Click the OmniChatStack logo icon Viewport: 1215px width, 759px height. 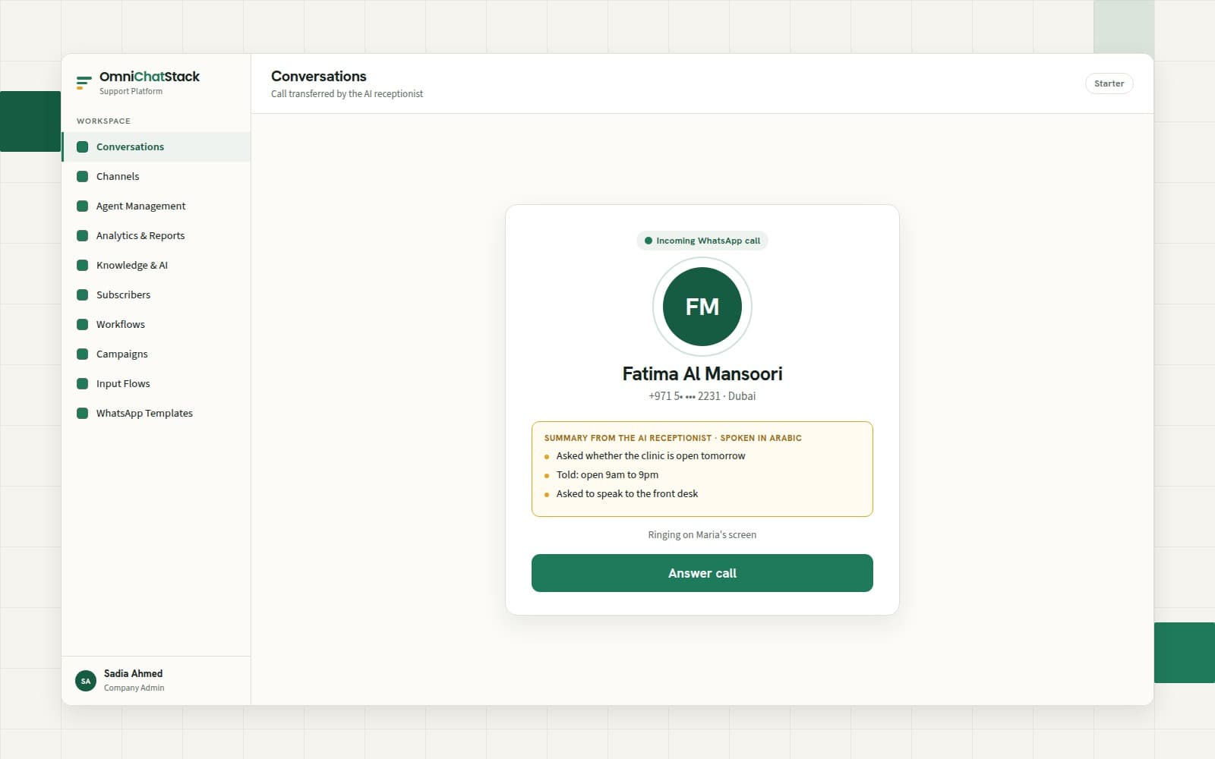84,83
